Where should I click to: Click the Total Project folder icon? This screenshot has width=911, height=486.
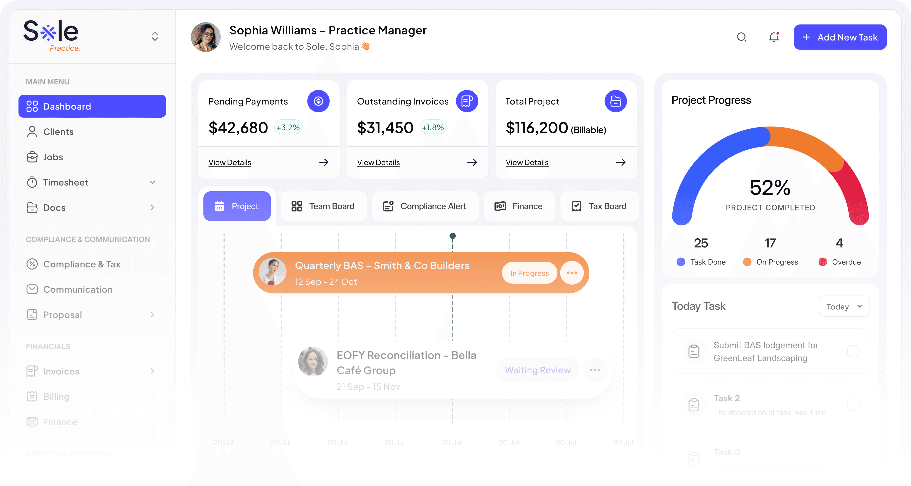(615, 101)
